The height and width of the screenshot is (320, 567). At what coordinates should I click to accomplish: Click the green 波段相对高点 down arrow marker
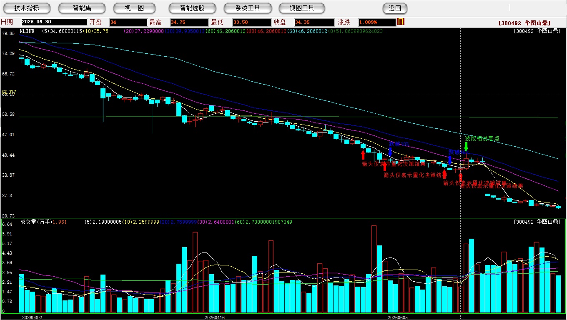(x=466, y=147)
